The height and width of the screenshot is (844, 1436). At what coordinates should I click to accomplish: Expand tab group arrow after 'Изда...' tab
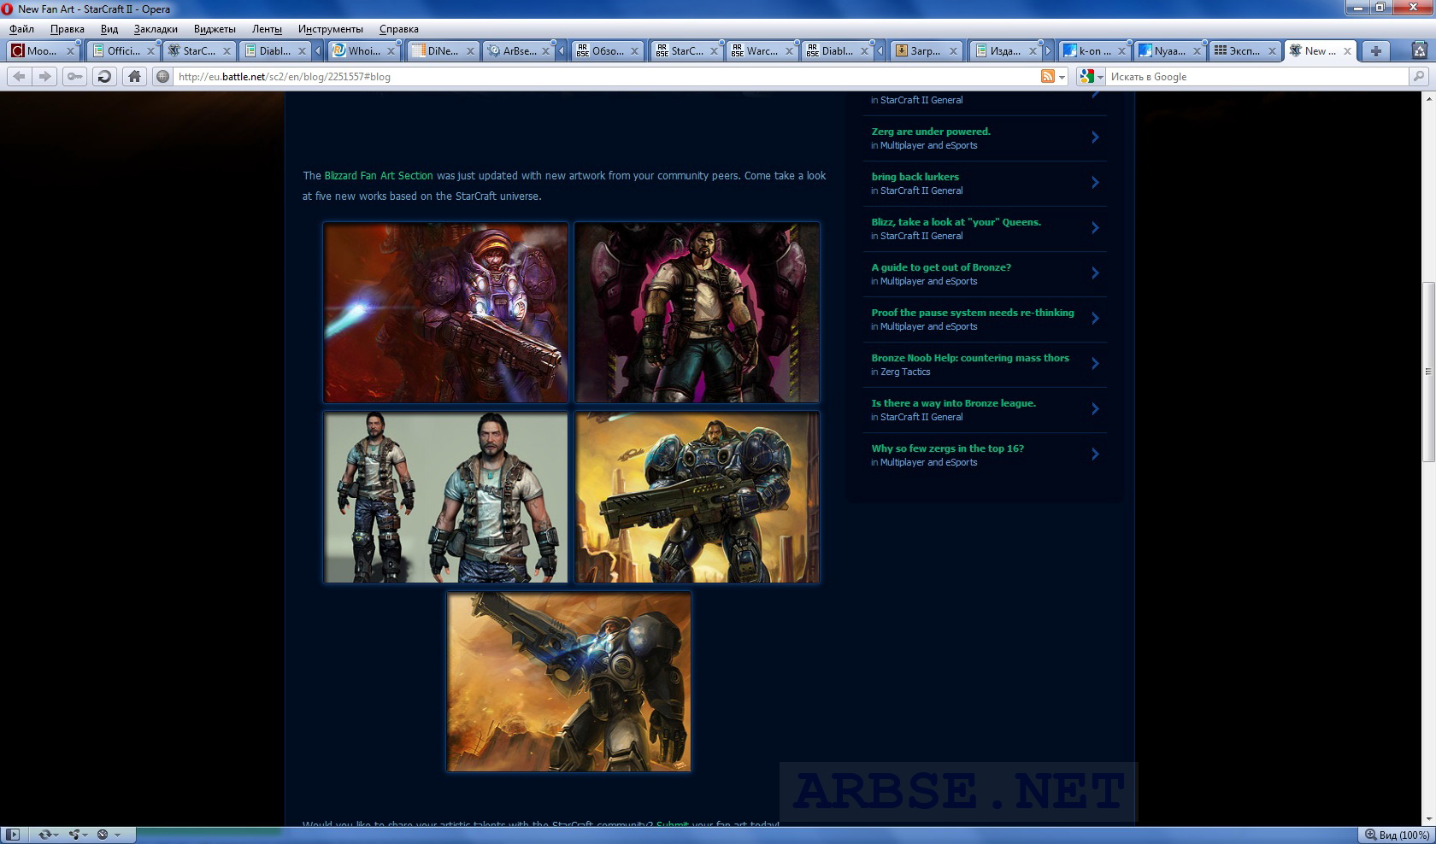[x=1049, y=51]
